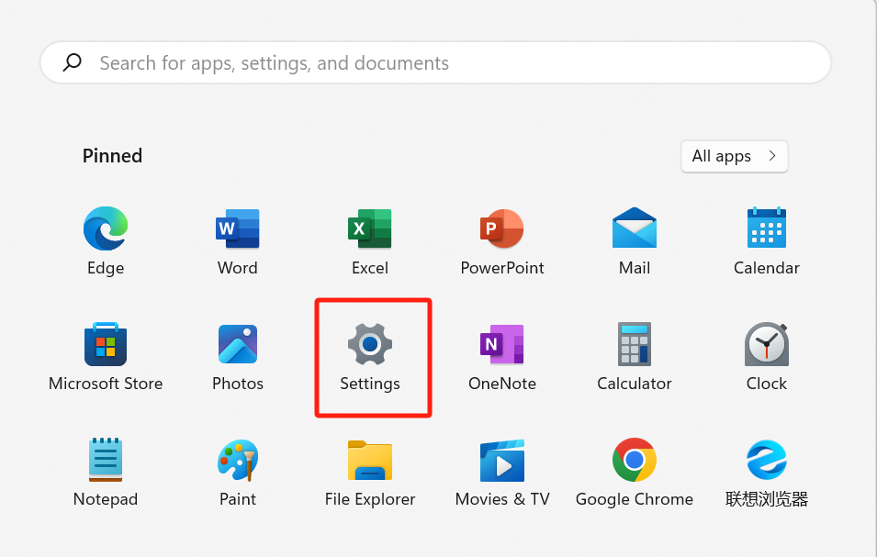
Task: Open the Photos app
Action: (238, 344)
